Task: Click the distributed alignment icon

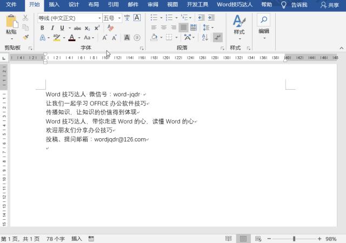Action: pos(194,28)
